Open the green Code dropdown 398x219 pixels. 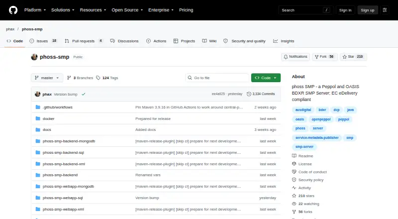point(266,78)
